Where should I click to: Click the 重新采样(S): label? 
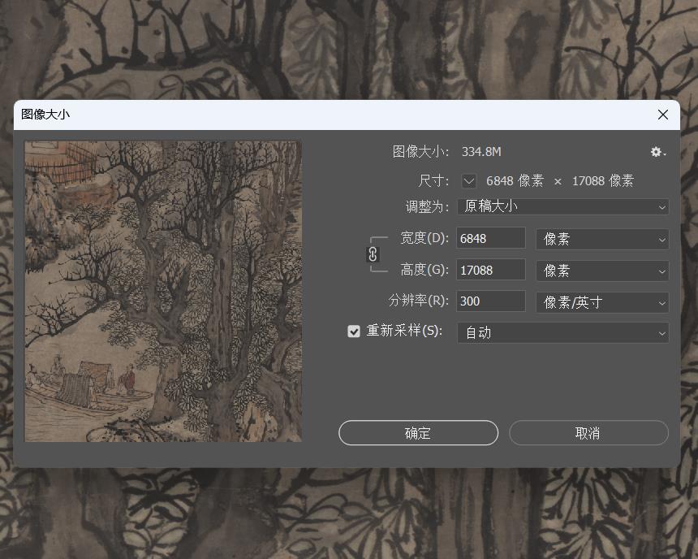tap(404, 331)
